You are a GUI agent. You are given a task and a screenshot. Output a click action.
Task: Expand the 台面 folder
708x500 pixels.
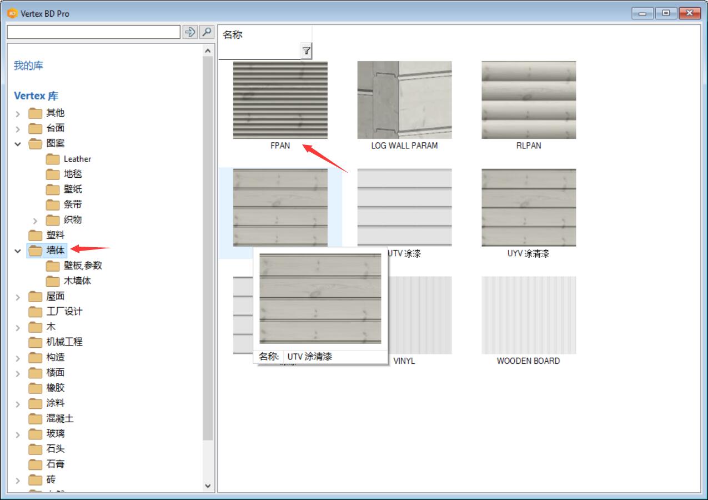tap(18, 129)
